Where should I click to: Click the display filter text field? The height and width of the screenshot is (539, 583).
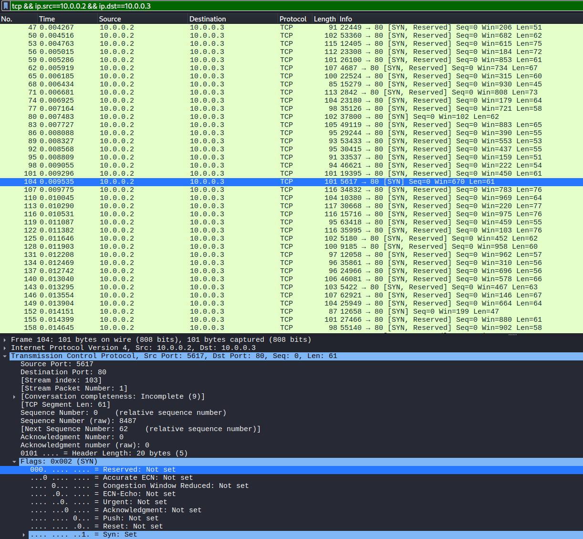(x=286, y=6)
